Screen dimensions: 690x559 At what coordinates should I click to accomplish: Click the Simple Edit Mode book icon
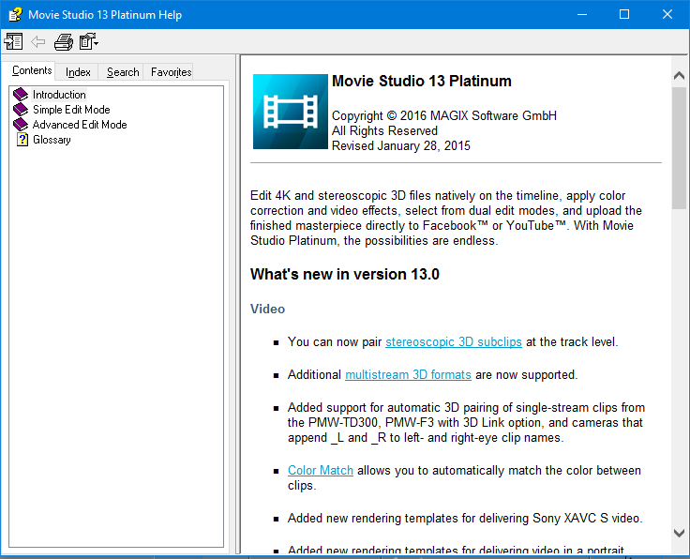tap(21, 110)
